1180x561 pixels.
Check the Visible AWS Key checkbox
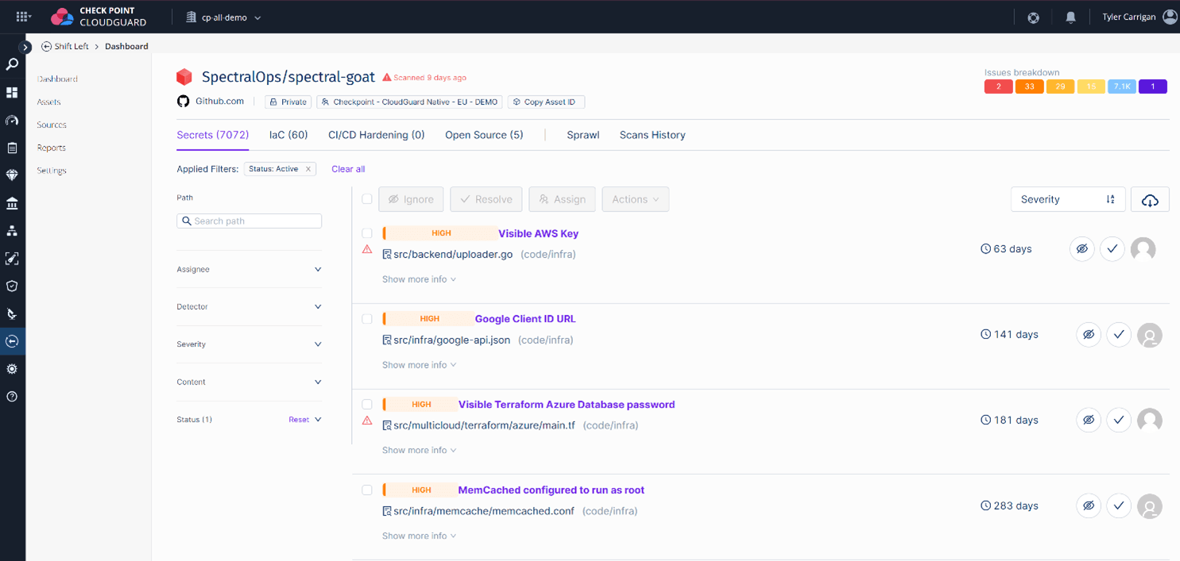point(367,233)
